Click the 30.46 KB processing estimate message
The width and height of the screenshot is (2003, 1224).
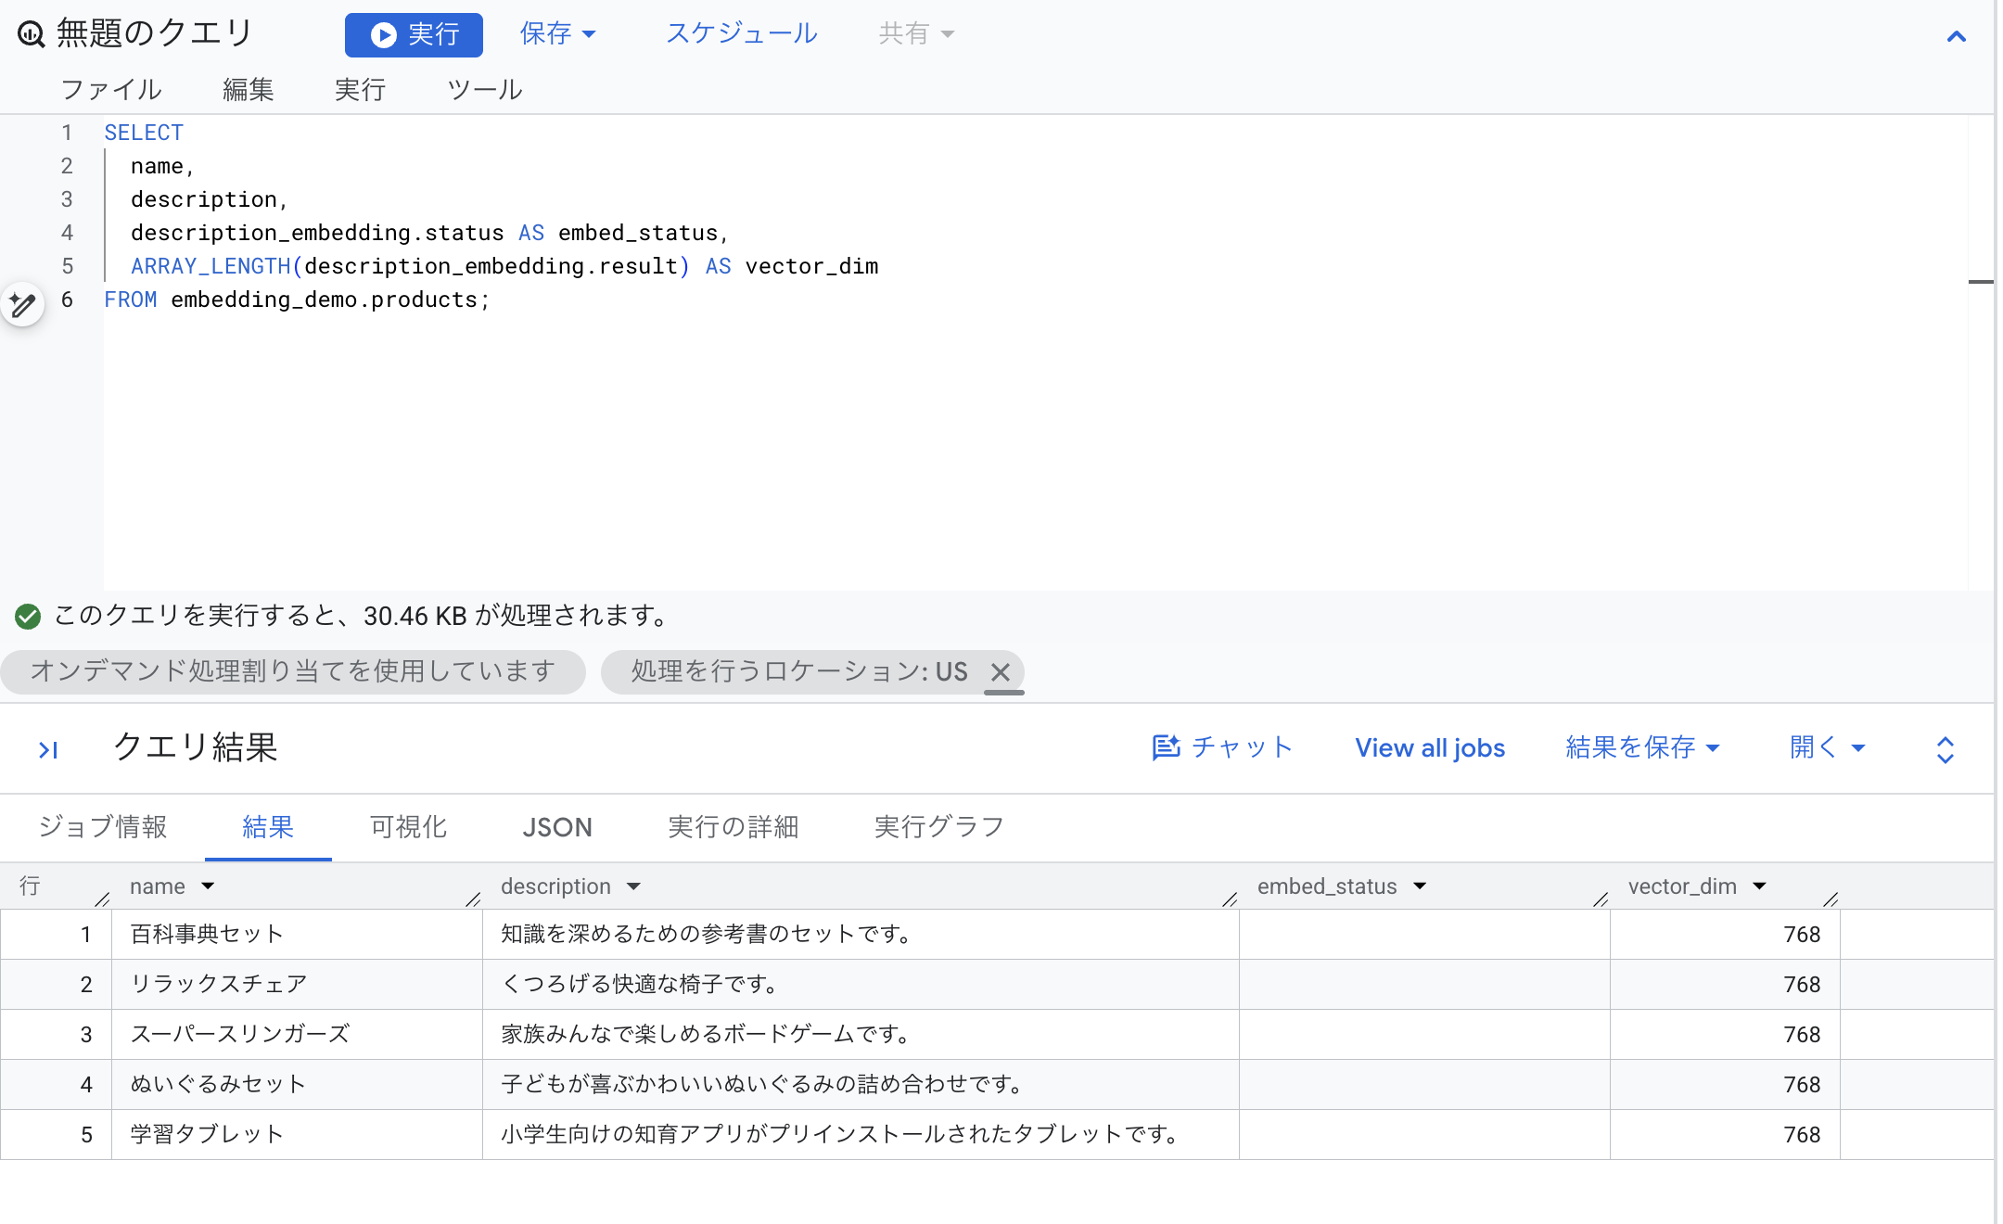pyautogui.click(x=363, y=616)
